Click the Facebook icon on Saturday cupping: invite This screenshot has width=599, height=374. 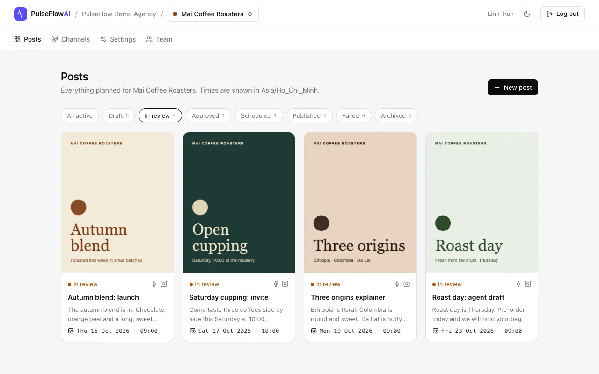276,284
